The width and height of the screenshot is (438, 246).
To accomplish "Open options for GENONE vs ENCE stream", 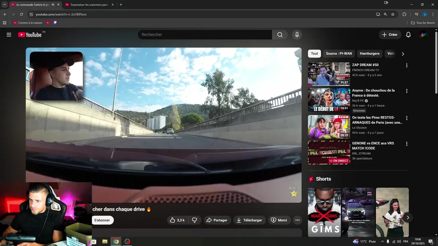I will [x=407, y=144].
